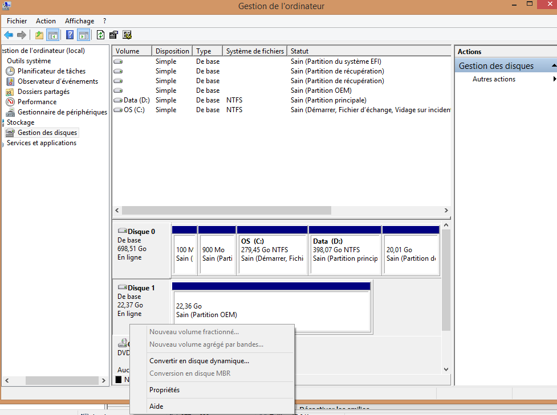Select Performance in tree

(37, 102)
